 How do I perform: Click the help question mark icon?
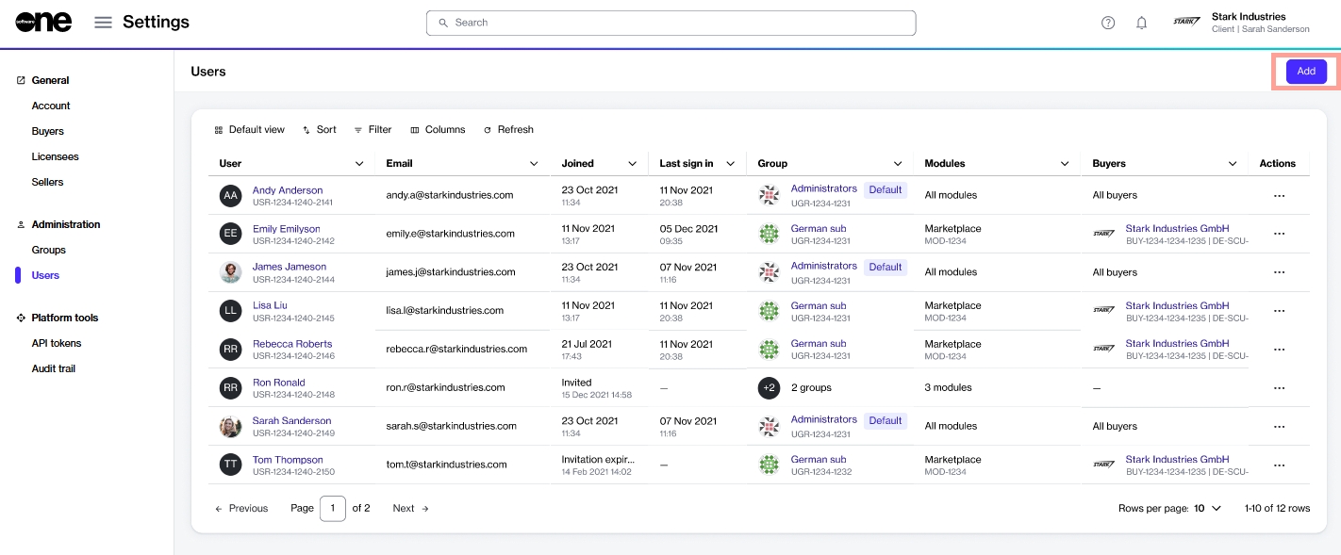tap(1108, 23)
